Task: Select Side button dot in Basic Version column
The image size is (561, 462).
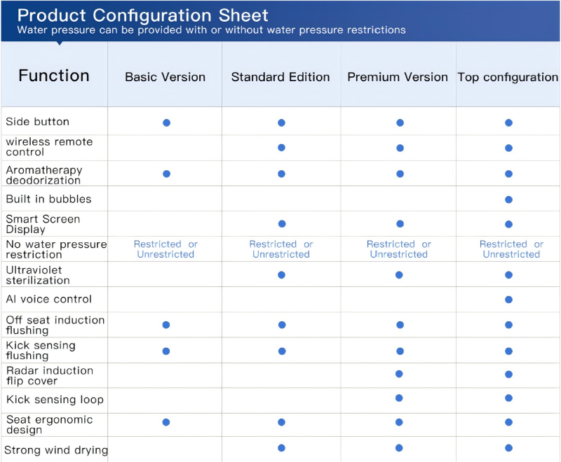Action: 166,122
